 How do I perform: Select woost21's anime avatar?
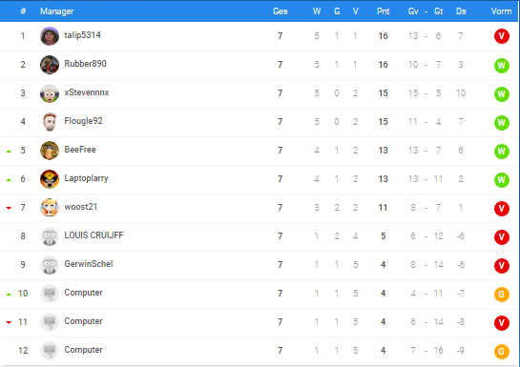tap(50, 208)
